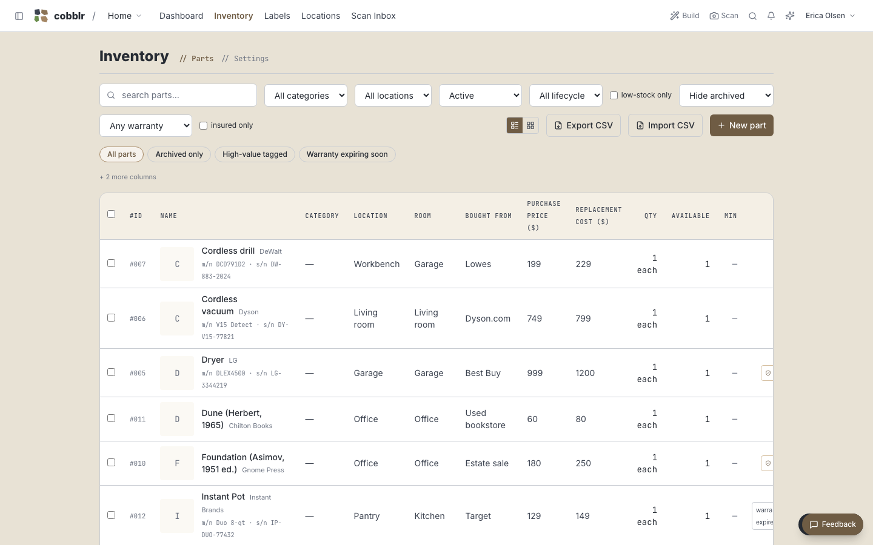This screenshot has width=873, height=545.
Task: Click Export CSV button
Action: pos(583,125)
